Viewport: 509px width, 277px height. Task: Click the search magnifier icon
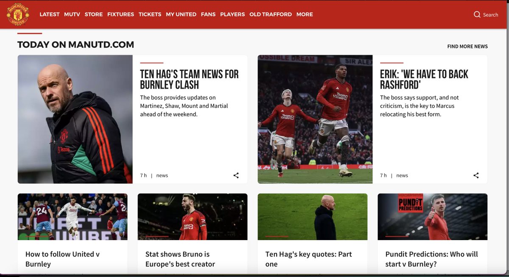coord(477,14)
